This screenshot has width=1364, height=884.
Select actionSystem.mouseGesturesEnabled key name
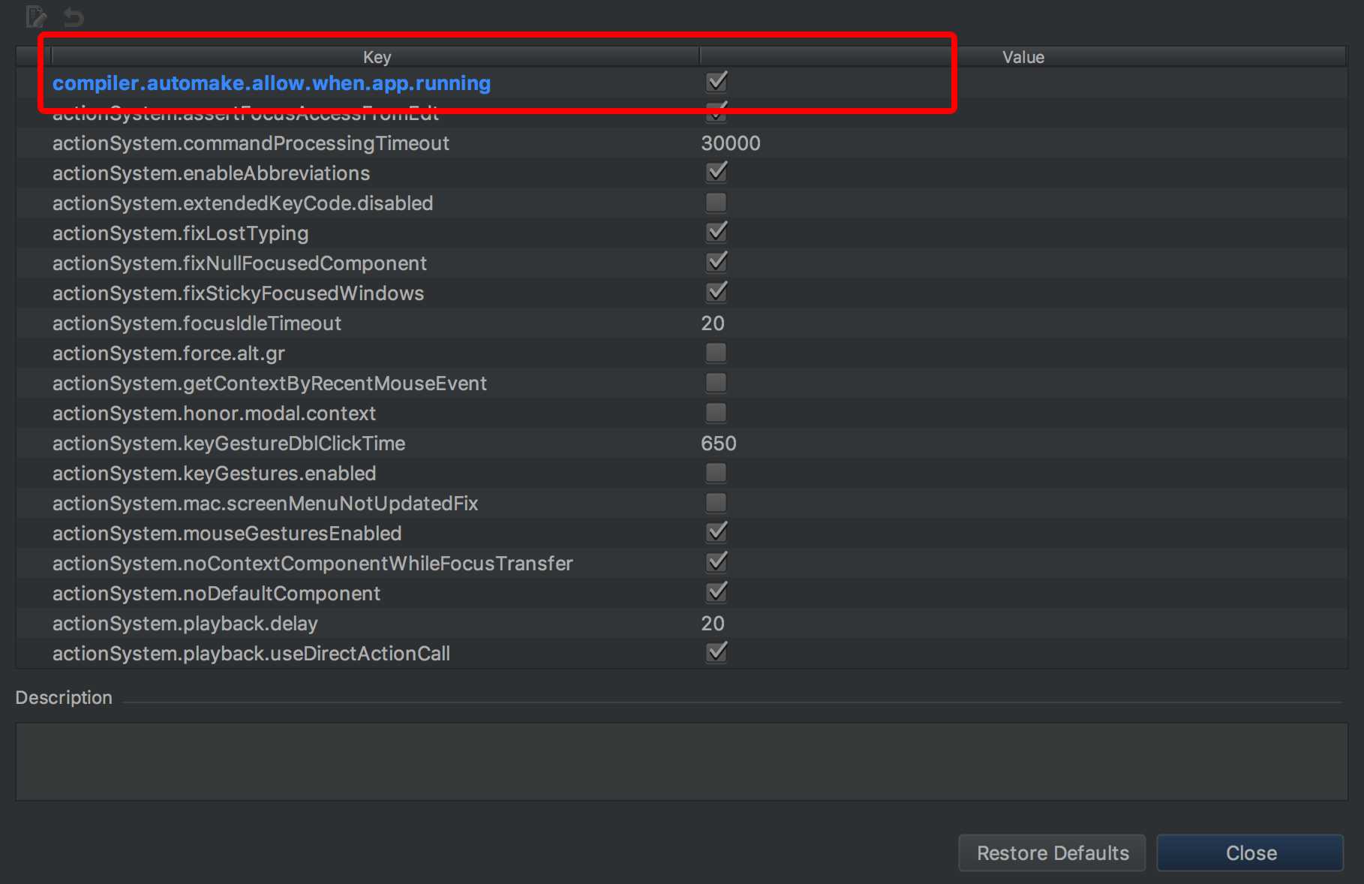coord(227,534)
